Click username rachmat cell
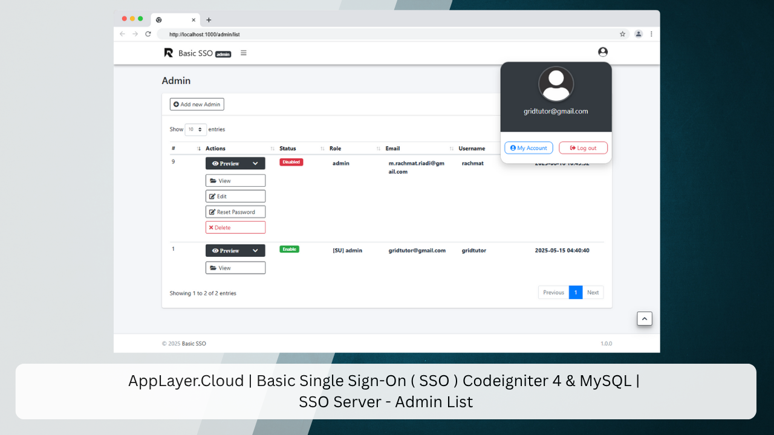The height and width of the screenshot is (435, 774). pos(473,163)
